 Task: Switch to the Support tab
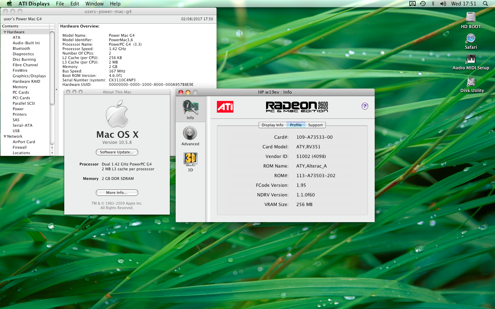(315, 125)
